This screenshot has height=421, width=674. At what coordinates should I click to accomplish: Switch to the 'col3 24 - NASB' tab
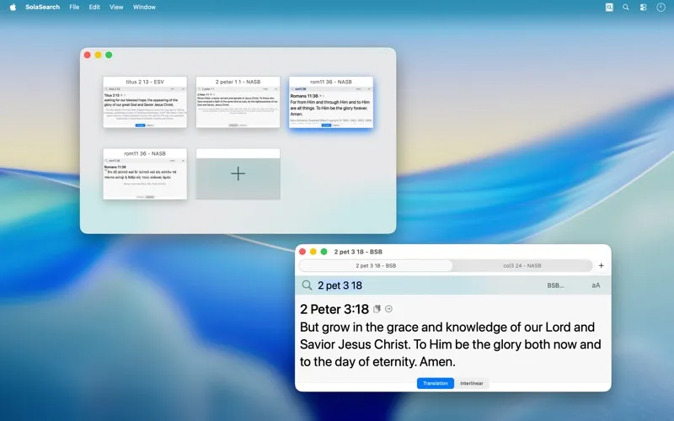pyautogui.click(x=522, y=265)
